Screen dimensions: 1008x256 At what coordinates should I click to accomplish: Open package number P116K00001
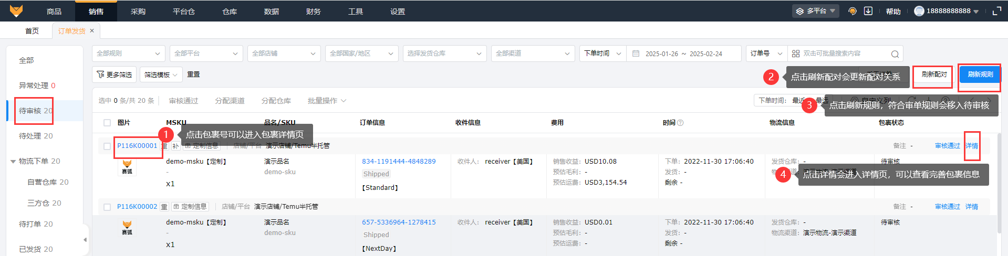pyautogui.click(x=137, y=146)
